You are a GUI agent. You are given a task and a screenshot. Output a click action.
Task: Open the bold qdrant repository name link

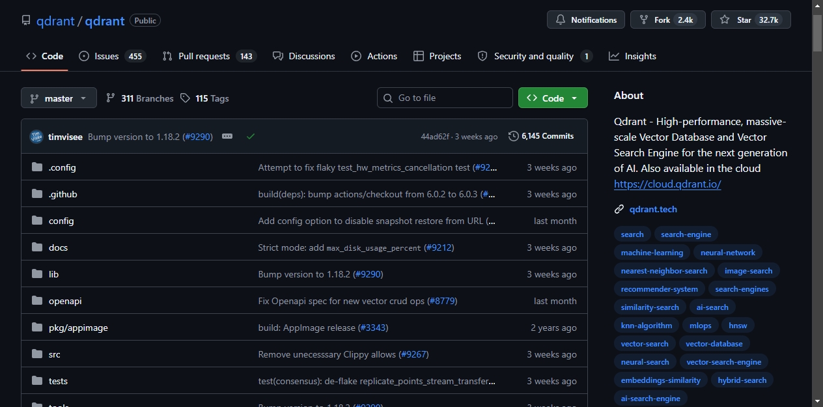pos(105,20)
